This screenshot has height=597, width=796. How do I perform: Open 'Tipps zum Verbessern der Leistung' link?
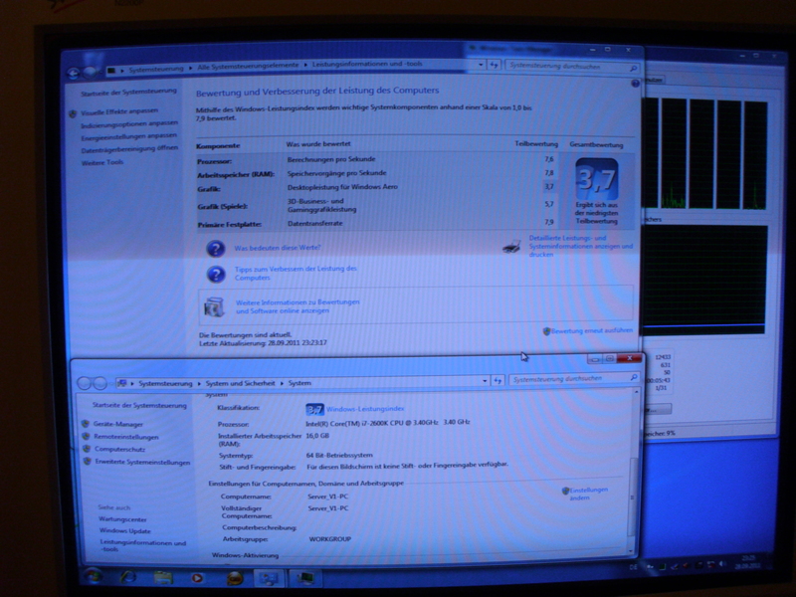click(x=296, y=273)
